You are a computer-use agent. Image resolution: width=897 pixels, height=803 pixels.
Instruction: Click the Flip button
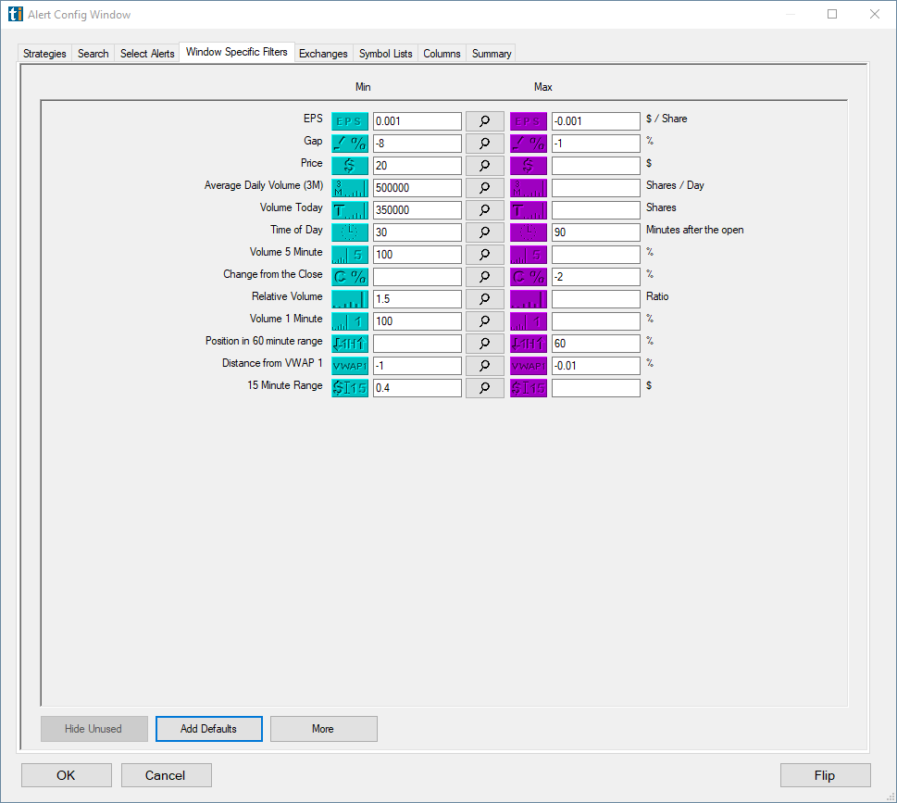tap(825, 775)
